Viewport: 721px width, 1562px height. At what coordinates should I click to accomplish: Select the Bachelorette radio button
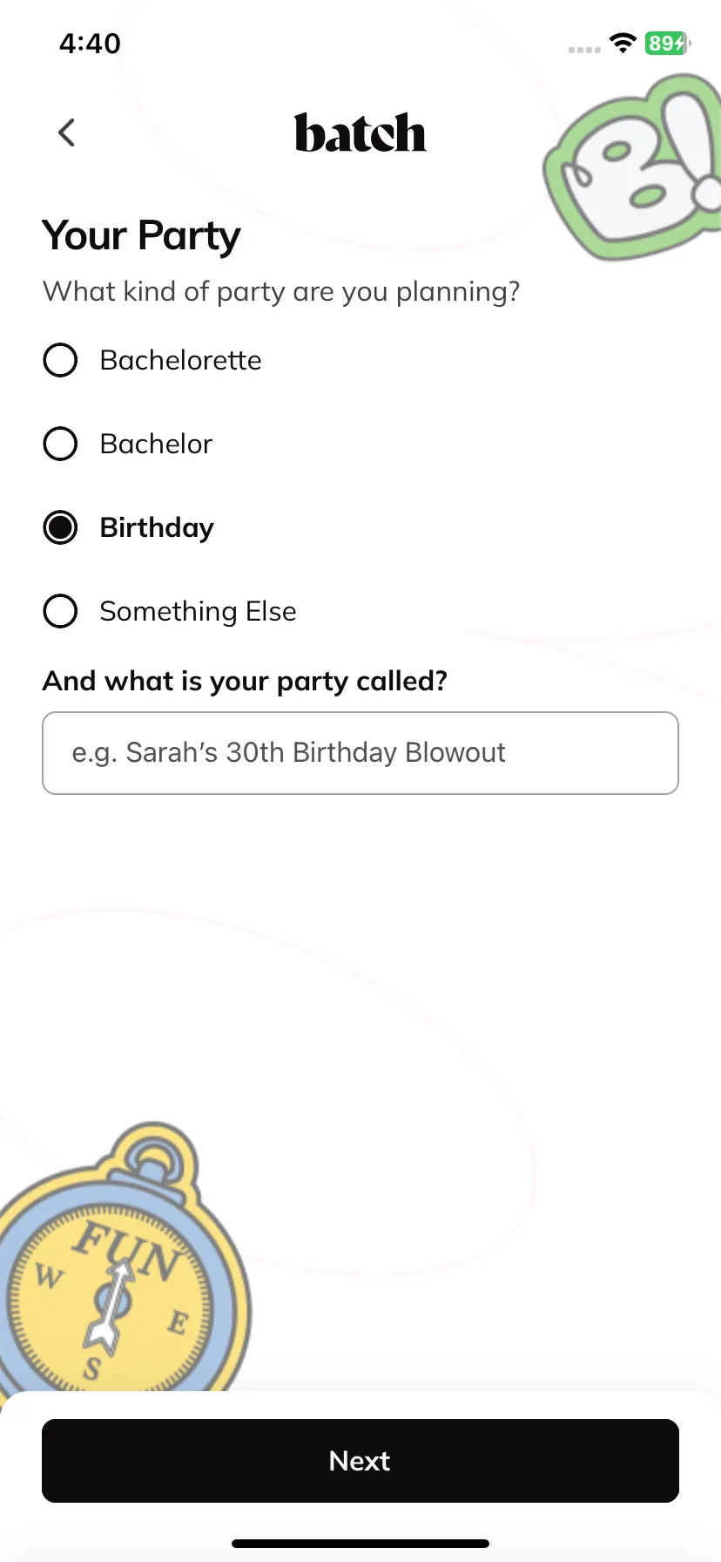pyautogui.click(x=60, y=360)
